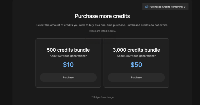Click the asterisk after 300 video generations
This screenshot has height=105, width=200.
[x=155, y=55]
